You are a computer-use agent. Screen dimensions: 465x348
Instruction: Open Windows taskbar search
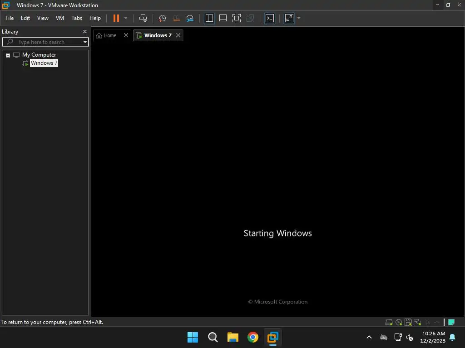[x=213, y=337]
